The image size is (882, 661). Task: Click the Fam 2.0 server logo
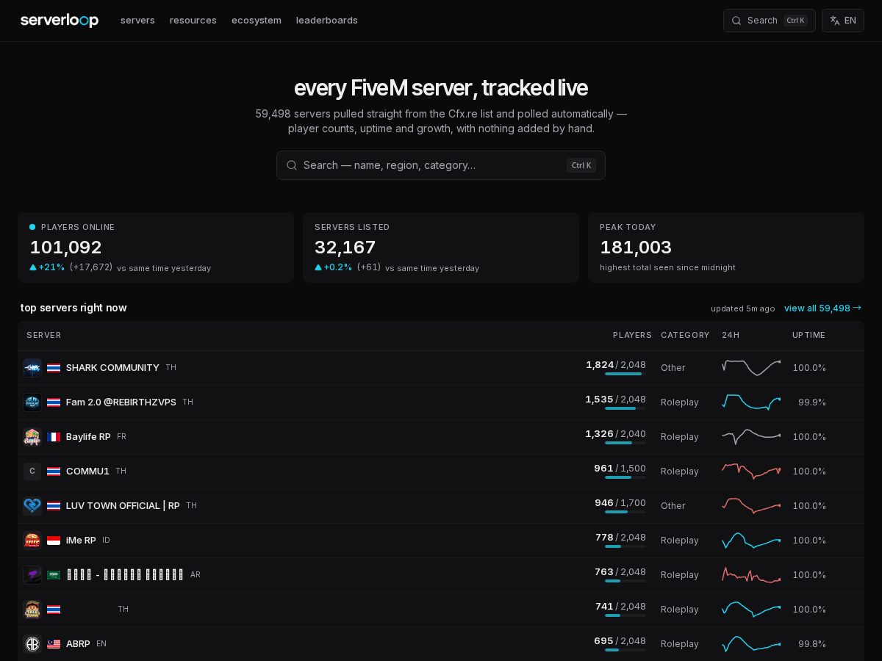click(32, 402)
